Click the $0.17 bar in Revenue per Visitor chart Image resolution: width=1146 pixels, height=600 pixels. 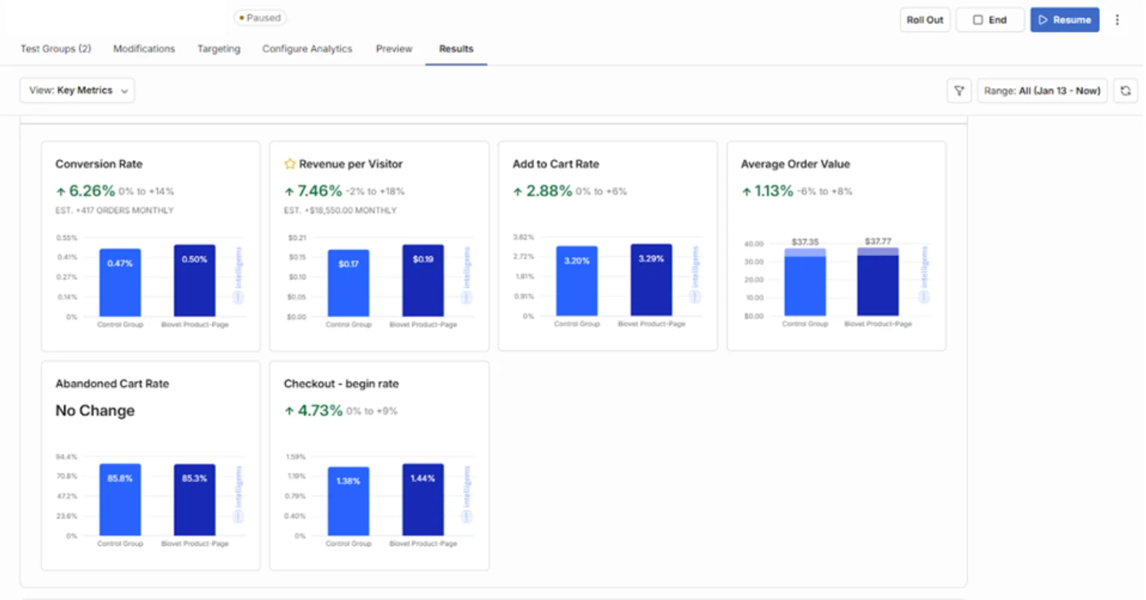click(349, 284)
